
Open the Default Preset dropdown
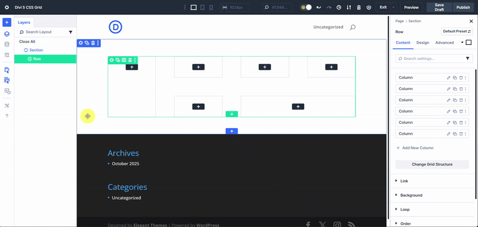tap(456, 32)
